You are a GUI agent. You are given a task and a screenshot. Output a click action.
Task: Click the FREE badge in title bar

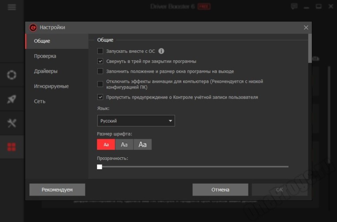tap(204, 7)
